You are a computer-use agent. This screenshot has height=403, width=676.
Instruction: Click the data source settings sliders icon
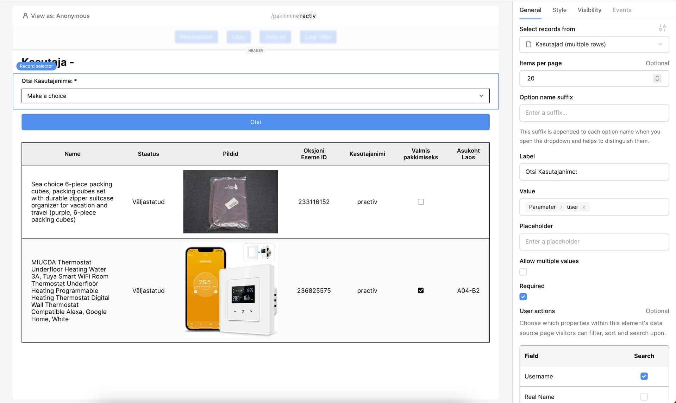[662, 28]
